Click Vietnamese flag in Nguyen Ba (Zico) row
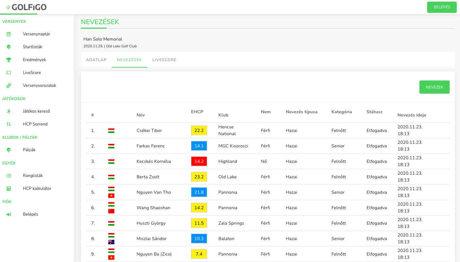 click(111, 257)
